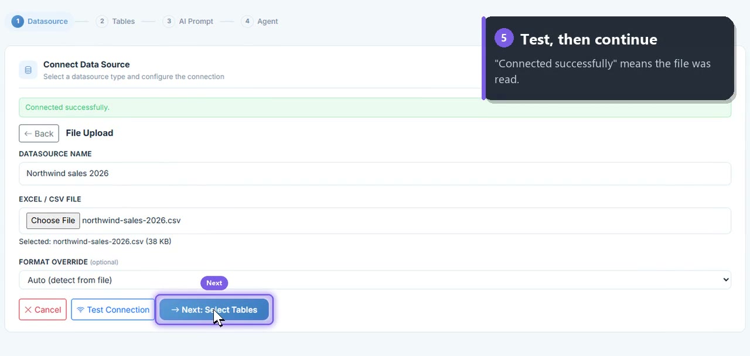
Task: Cancel the datasource setup
Action: coord(43,310)
